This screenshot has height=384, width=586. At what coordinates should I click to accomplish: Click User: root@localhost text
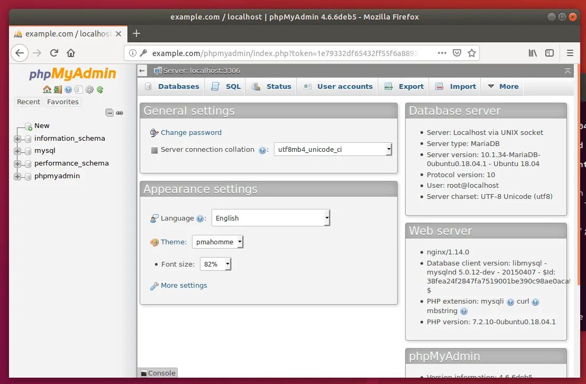[x=463, y=186]
